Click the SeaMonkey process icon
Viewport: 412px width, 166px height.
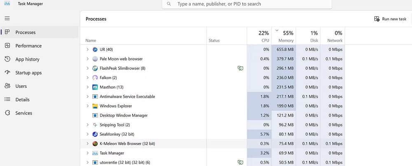[x=95, y=134]
